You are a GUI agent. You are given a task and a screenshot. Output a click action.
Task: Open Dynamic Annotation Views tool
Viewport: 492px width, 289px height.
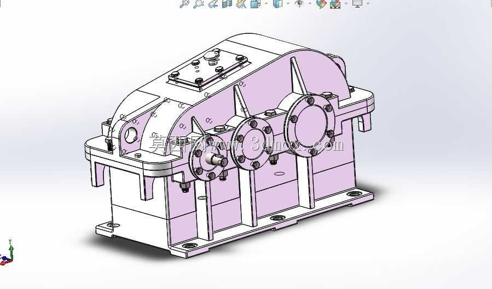(x=241, y=3)
